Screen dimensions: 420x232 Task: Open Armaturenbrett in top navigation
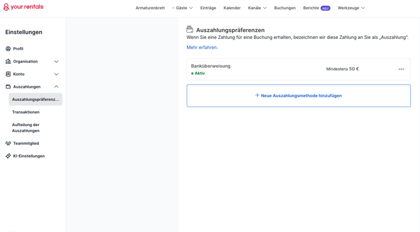pyautogui.click(x=150, y=8)
